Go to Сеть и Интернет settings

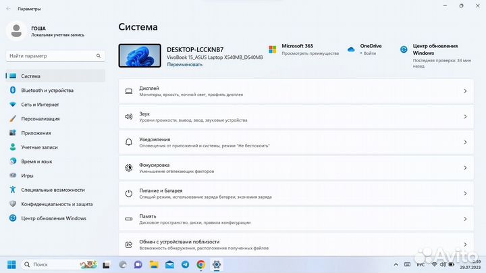pyautogui.click(x=55, y=105)
